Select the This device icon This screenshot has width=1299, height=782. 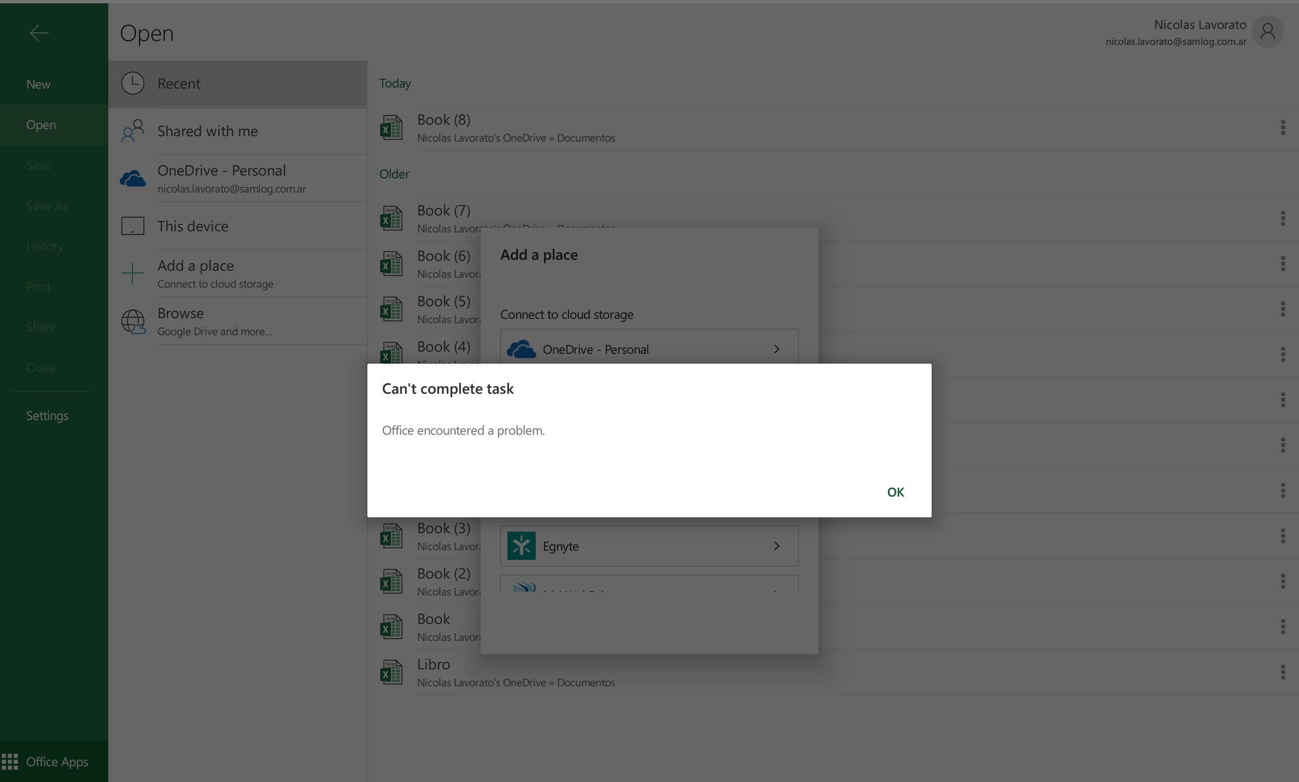coord(133,225)
